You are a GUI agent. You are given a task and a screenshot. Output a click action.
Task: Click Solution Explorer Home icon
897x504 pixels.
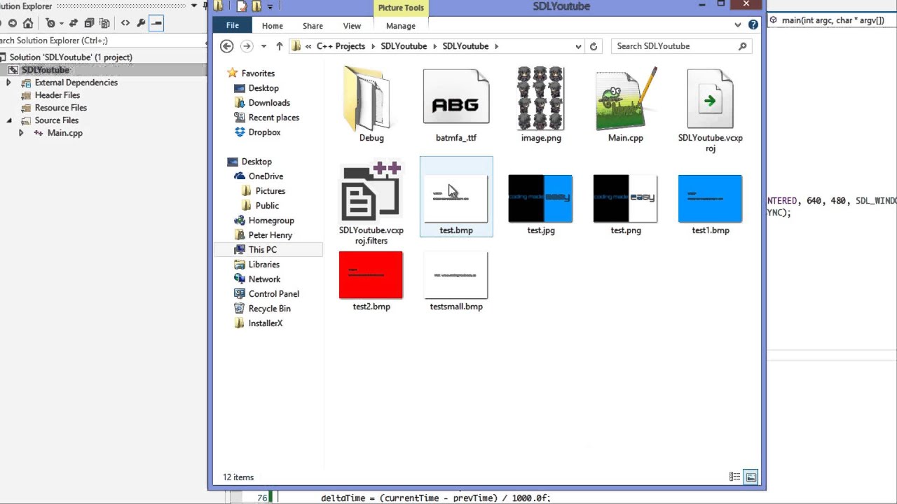[x=27, y=23]
